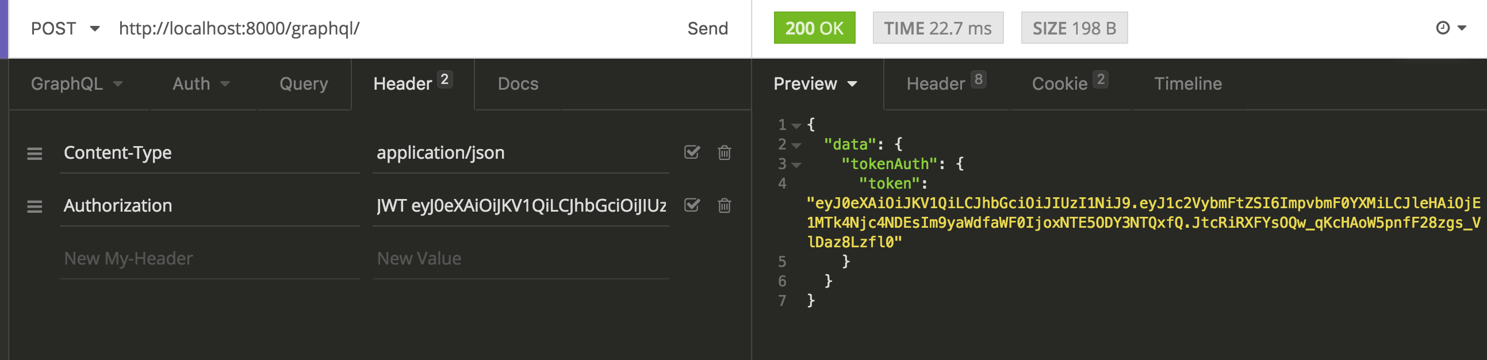Open the POST method dropdown
The height and width of the screenshot is (360, 1487).
coord(64,28)
